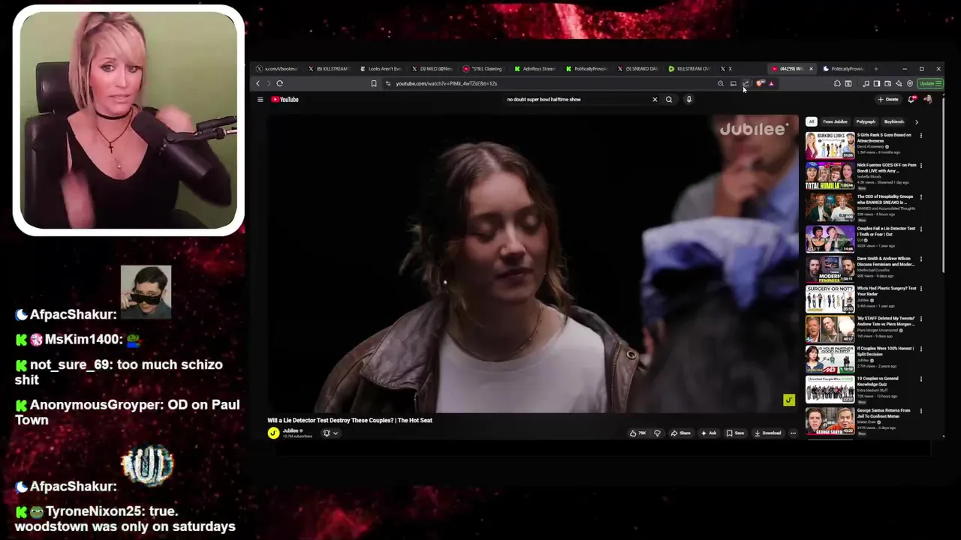Open YouTube account avatar menu
This screenshot has width=961, height=540.
pyautogui.click(x=928, y=99)
